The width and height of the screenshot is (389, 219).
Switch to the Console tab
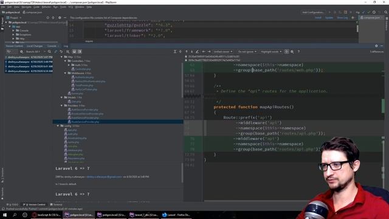click(x=52, y=46)
